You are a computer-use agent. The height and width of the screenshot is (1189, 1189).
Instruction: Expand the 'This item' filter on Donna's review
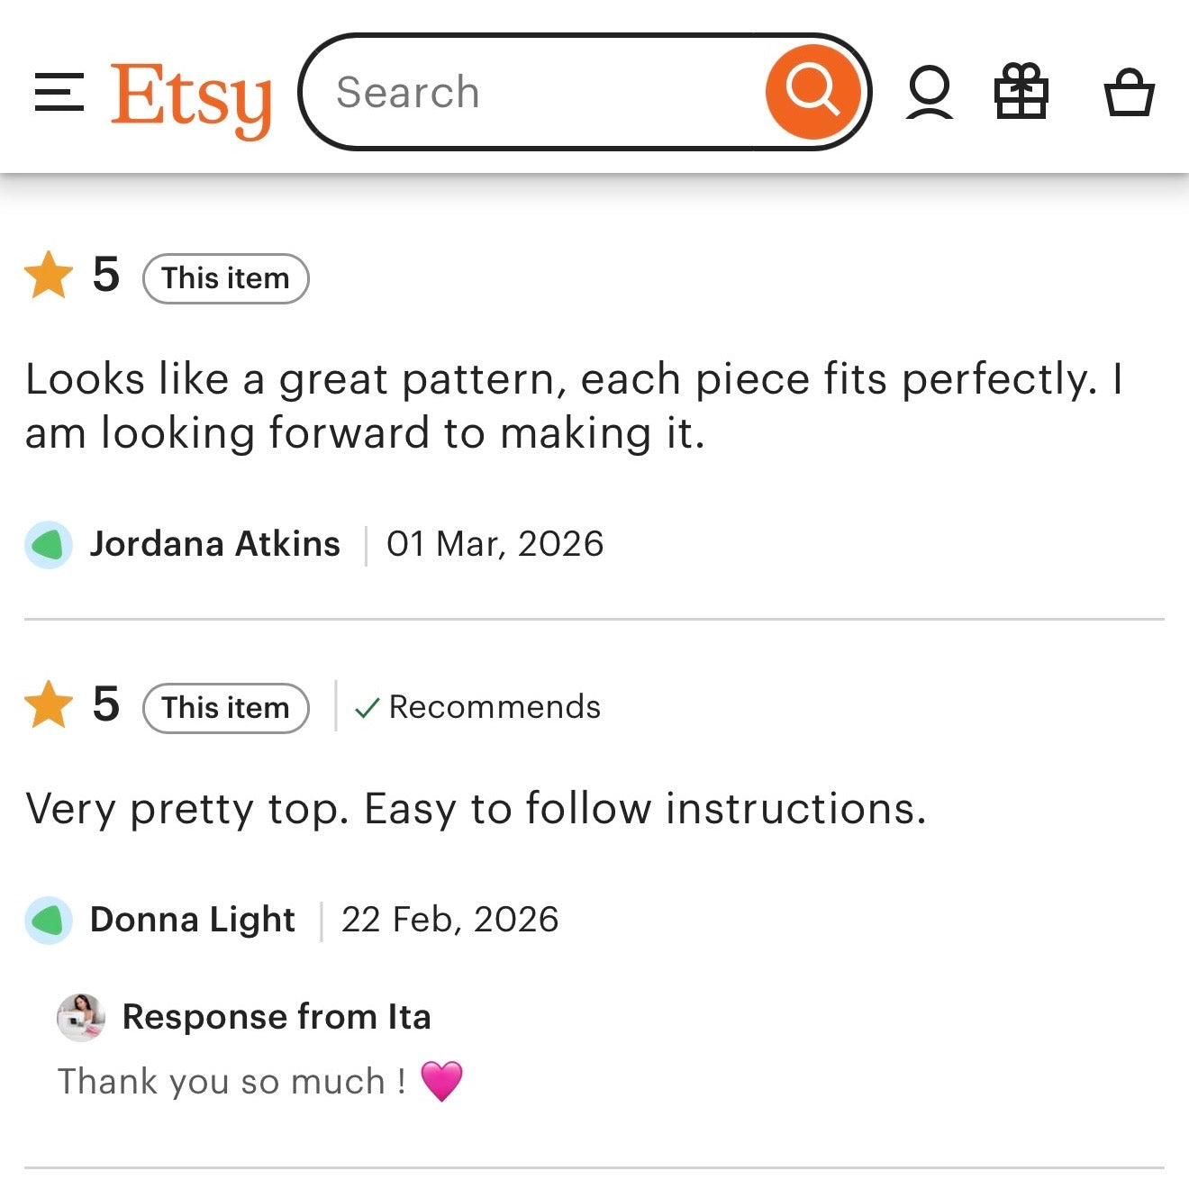point(224,708)
